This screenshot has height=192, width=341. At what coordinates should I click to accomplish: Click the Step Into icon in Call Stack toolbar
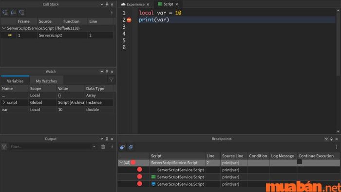coord(5,12)
